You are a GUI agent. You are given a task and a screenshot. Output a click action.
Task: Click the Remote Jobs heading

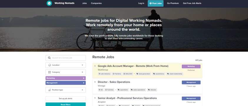pos(103,57)
